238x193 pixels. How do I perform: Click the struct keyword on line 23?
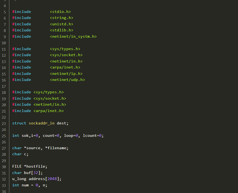19,123
